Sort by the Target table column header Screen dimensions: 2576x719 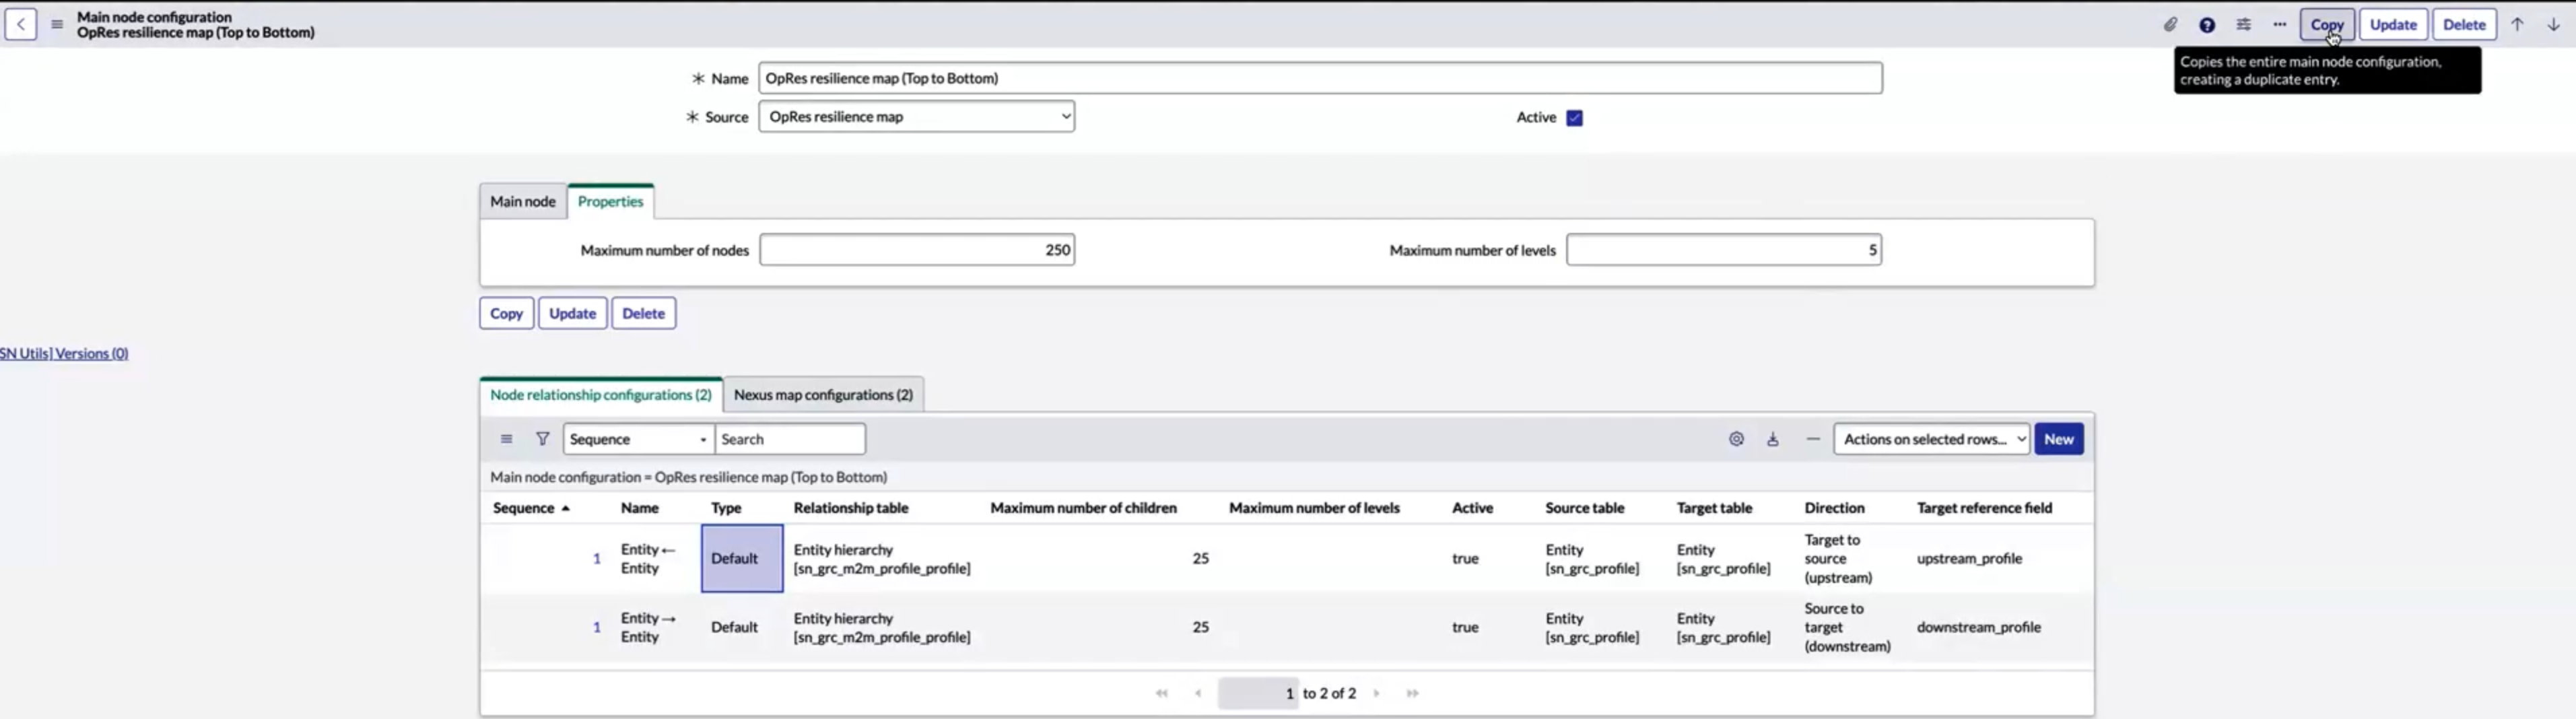1714,508
